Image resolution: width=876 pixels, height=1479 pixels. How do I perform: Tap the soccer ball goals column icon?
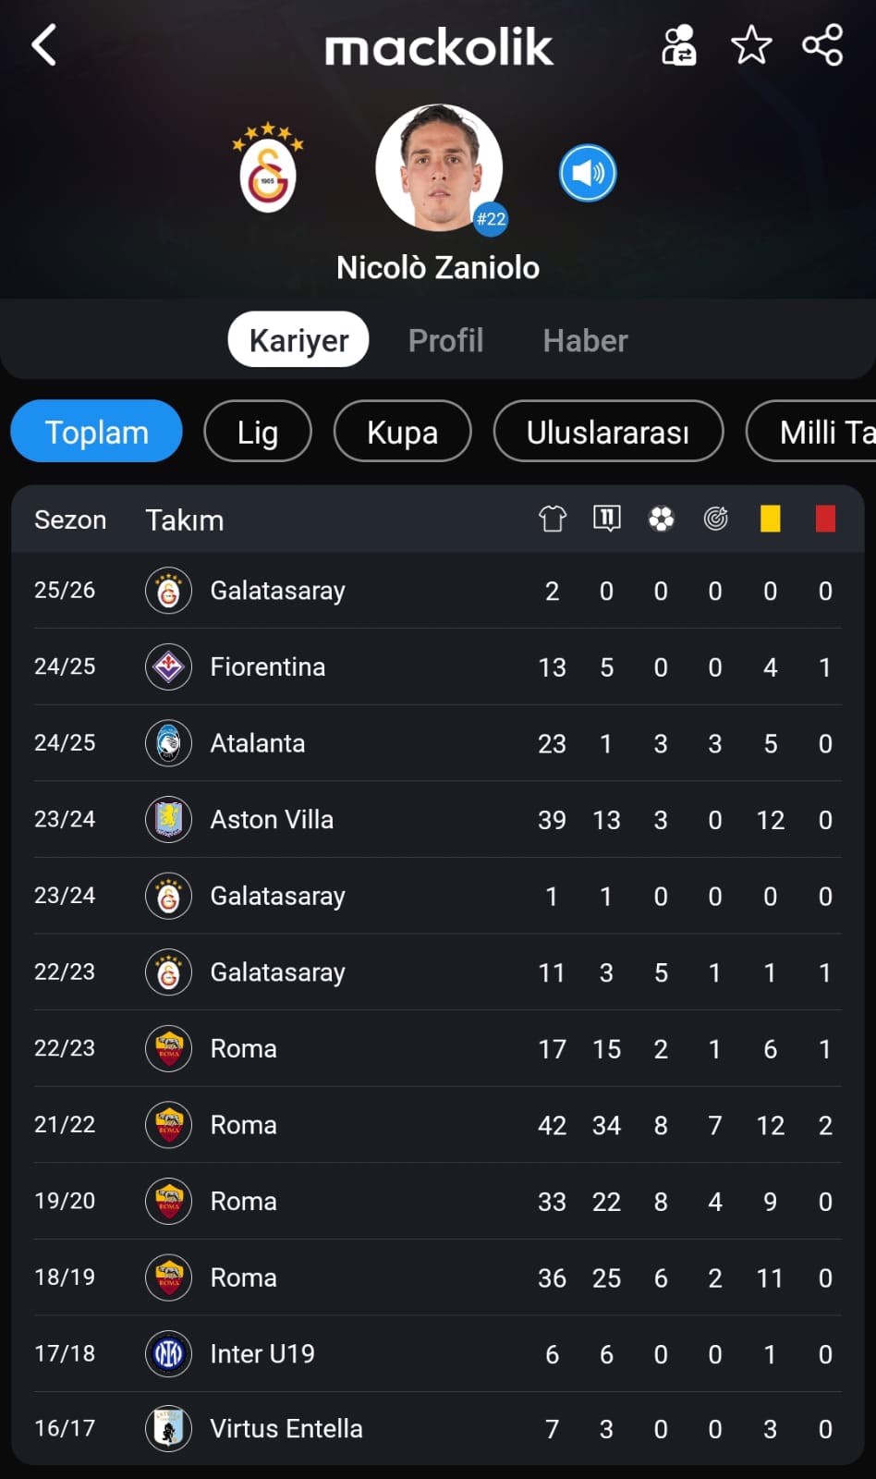[661, 519]
